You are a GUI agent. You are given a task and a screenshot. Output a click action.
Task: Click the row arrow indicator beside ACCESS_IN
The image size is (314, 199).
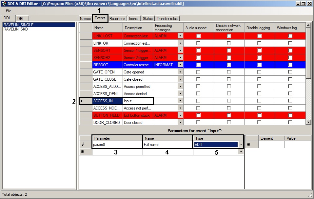[82, 101]
